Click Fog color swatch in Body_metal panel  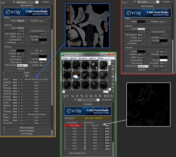(43, 59)
